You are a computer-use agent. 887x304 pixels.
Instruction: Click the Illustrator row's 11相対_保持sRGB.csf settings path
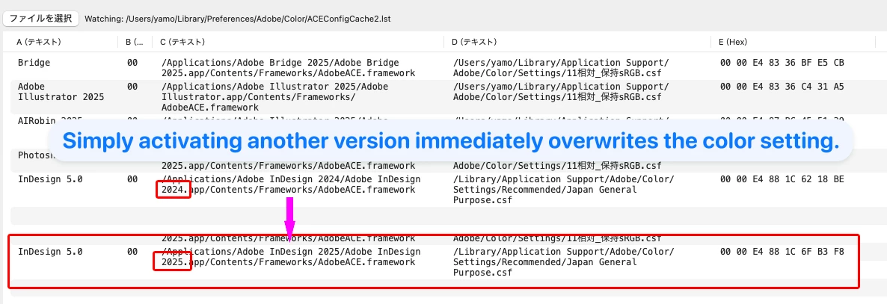[x=561, y=92]
